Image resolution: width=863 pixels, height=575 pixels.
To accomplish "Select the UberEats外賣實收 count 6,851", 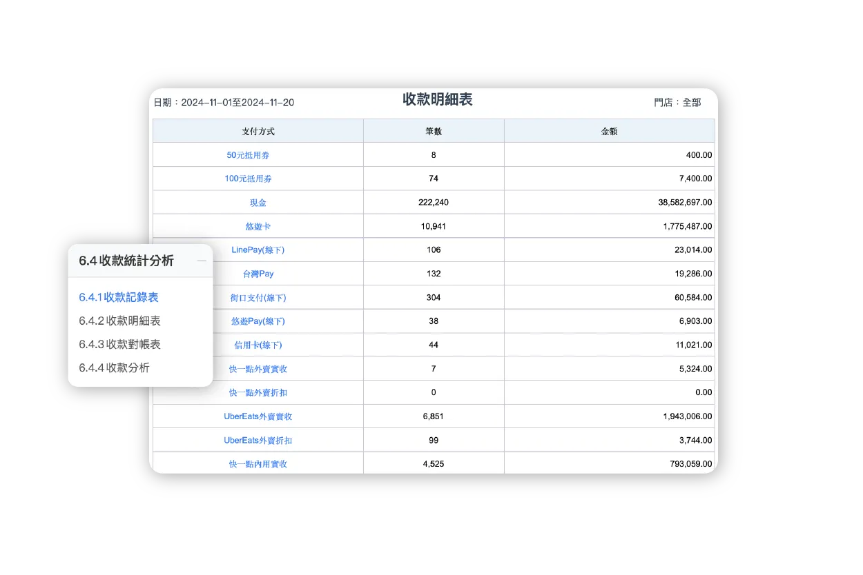I will click(x=434, y=416).
